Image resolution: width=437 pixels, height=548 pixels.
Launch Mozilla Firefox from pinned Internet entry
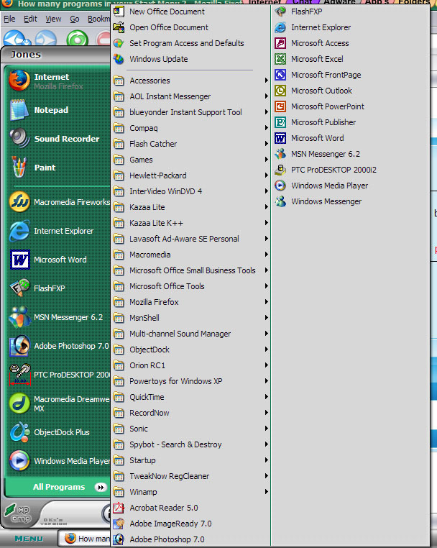pyautogui.click(x=57, y=81)
